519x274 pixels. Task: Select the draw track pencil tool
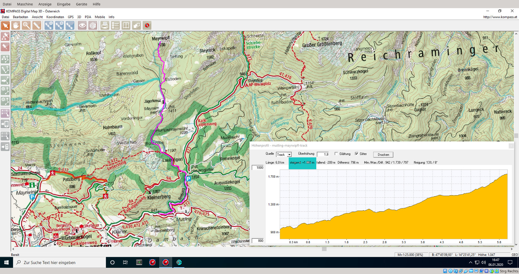click(x=5, y=70)
